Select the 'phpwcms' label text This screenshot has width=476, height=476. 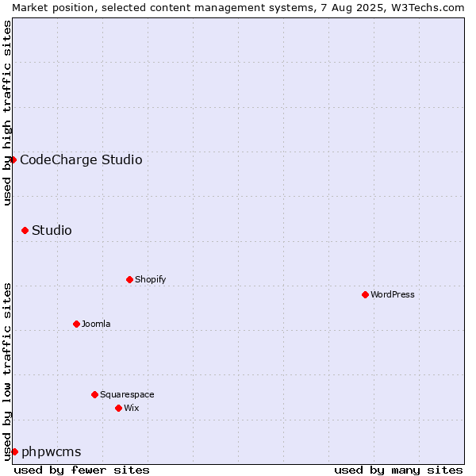coord(52,452)
